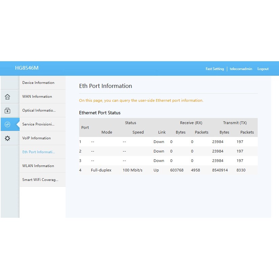Log out using the Logout link
279x279 pixels.
[263, 69]
